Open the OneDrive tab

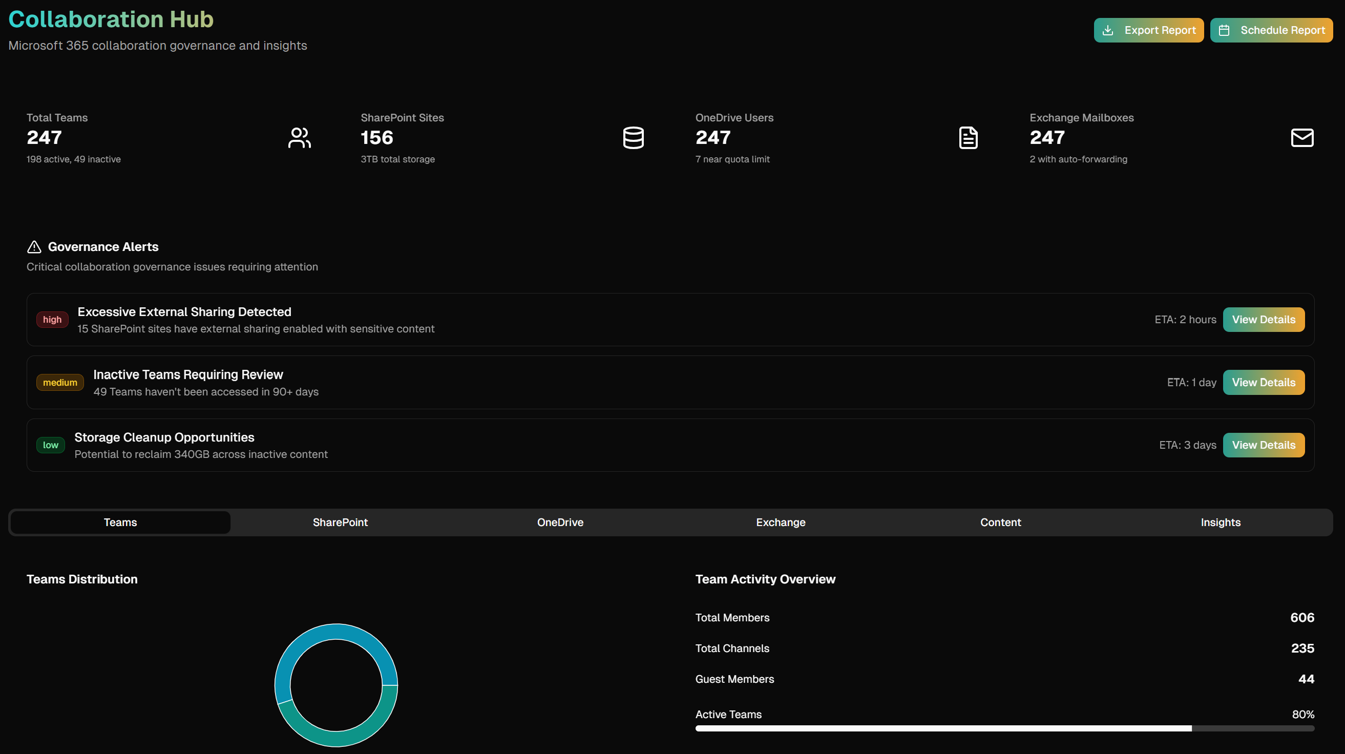pyautogui.click(x=560, y=522)
